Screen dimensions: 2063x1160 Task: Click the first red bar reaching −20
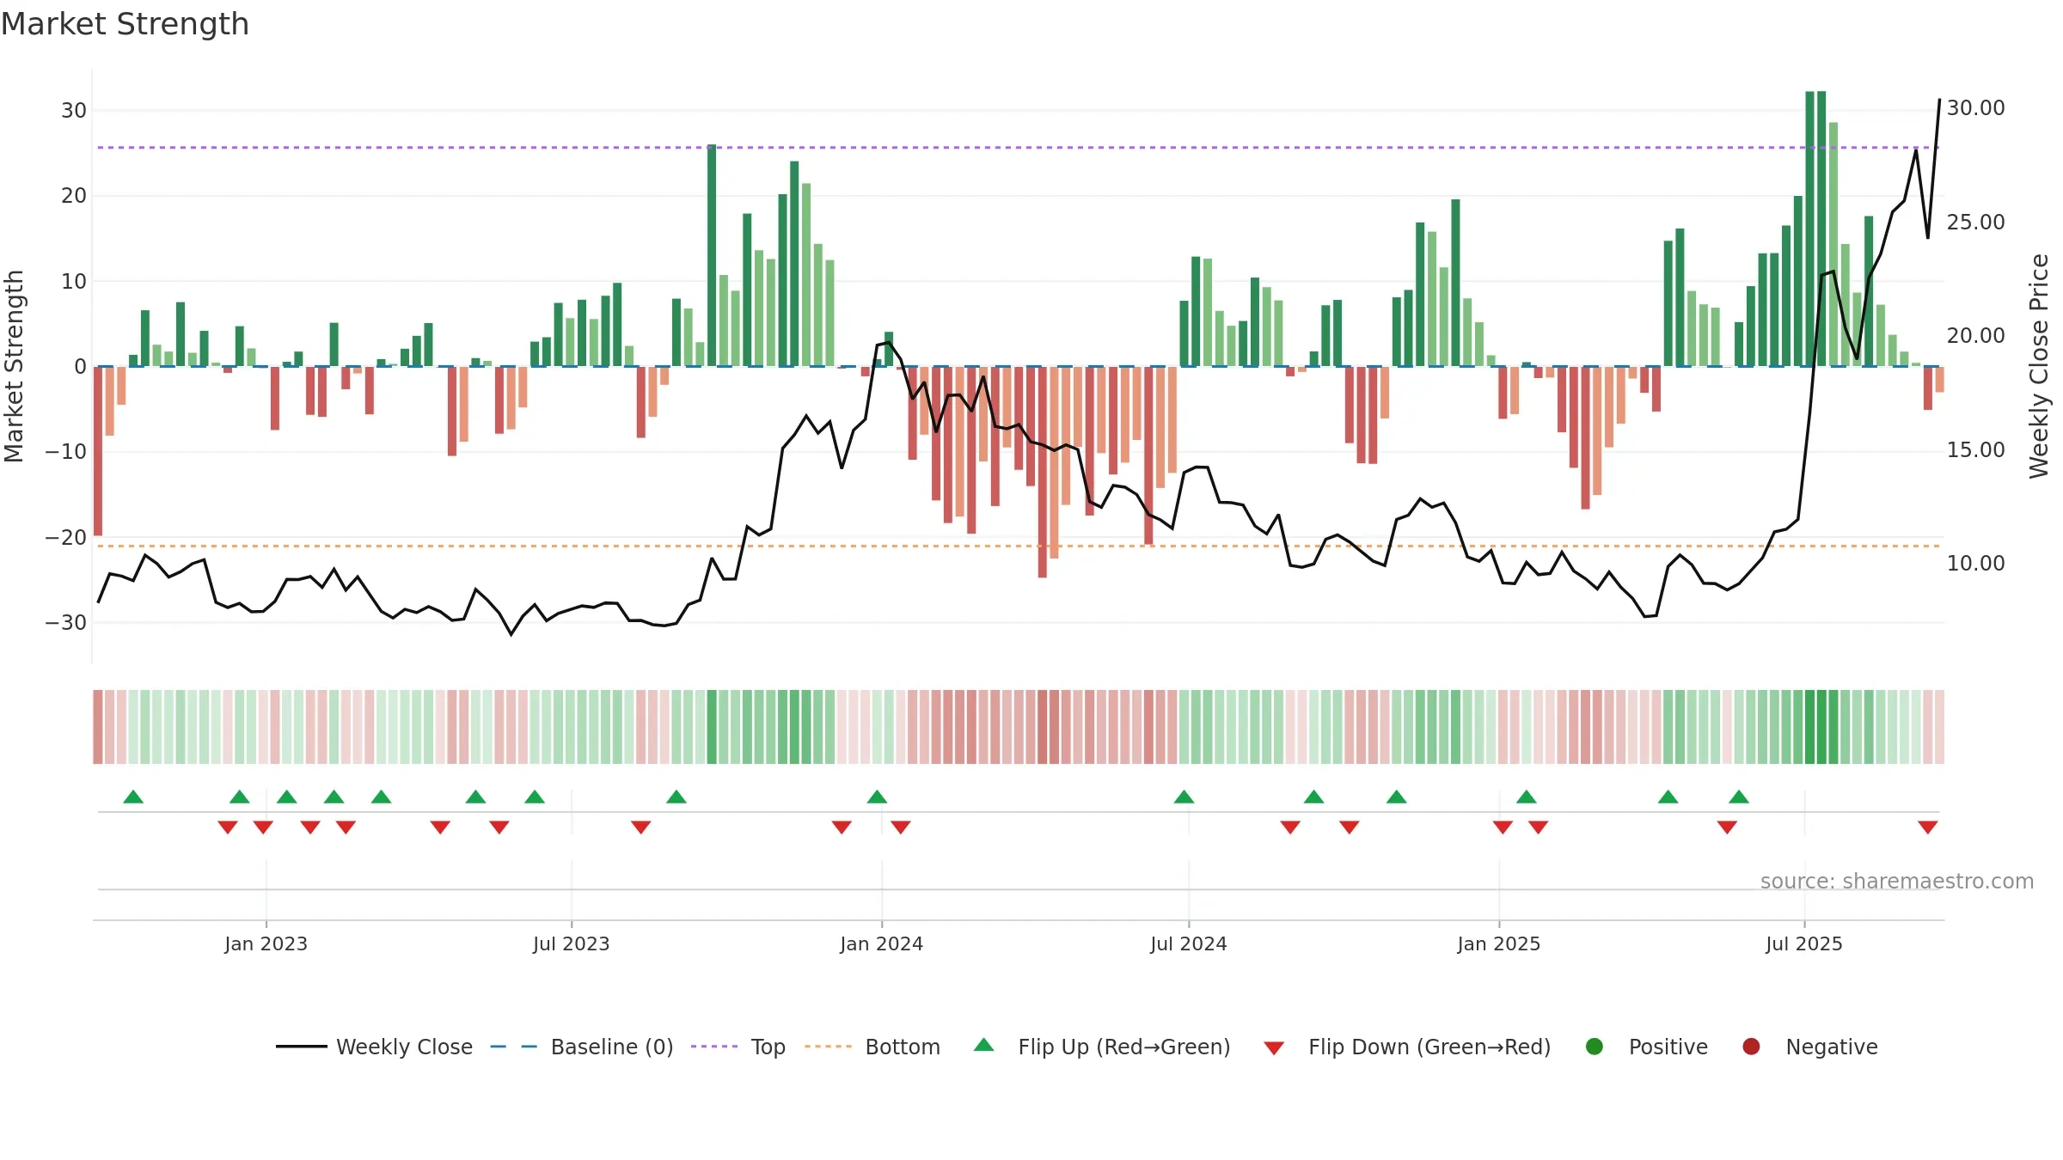[x=98, y=451]
